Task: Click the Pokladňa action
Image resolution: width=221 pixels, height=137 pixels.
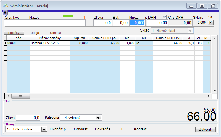Action: pos(102,129)
